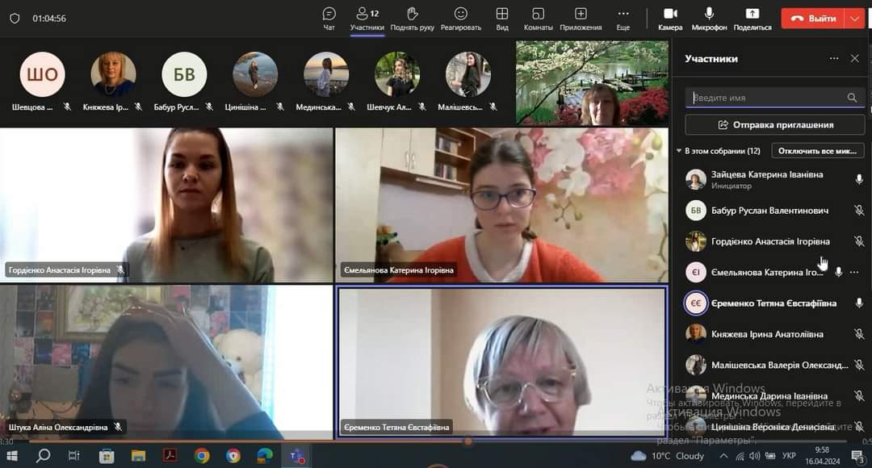Screen dimensions: 872x468
Task: Select Княжева Ирина Анатоліївна in list
Action: click(771, 334)
